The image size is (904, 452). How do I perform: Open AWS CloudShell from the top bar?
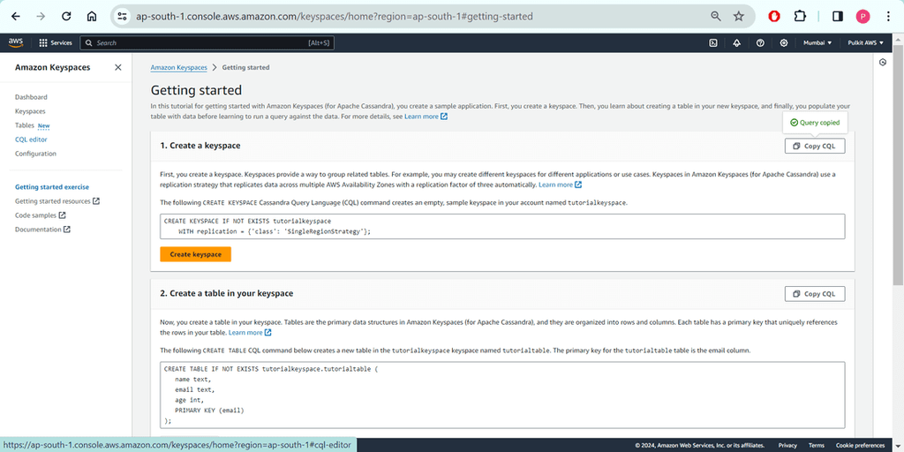713,42
